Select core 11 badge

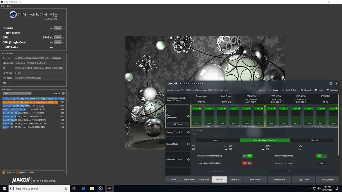(x=321, y=109)
